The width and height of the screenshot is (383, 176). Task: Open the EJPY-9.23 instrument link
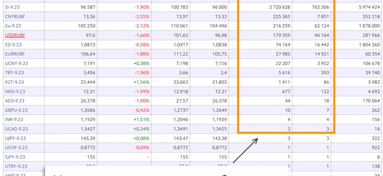tap(15, 157)
